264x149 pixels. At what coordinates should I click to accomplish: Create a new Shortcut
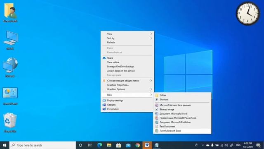point(182,99)
